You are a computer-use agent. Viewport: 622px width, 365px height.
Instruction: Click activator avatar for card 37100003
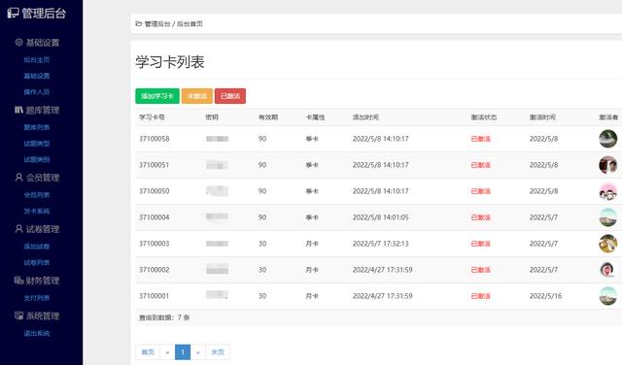pos(607,244)
